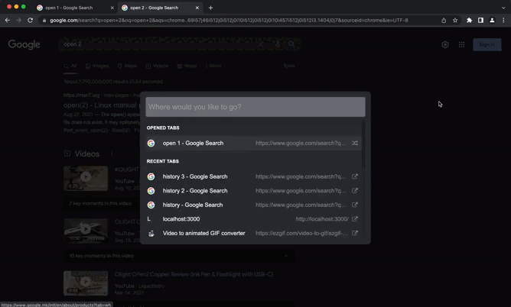Select the 'open 2 - Google Search' browser tab
The image size is (511, 307).
(160, 8)
